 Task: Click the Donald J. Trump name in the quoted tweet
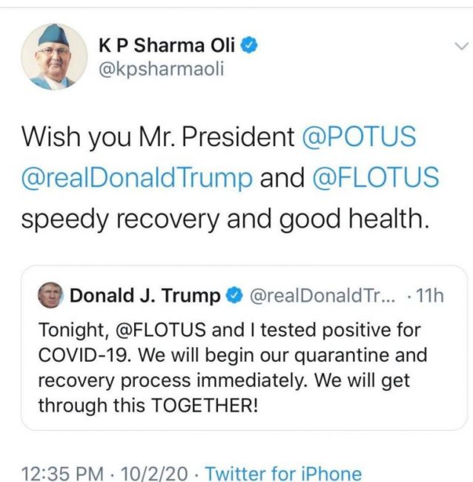[145, 296]
